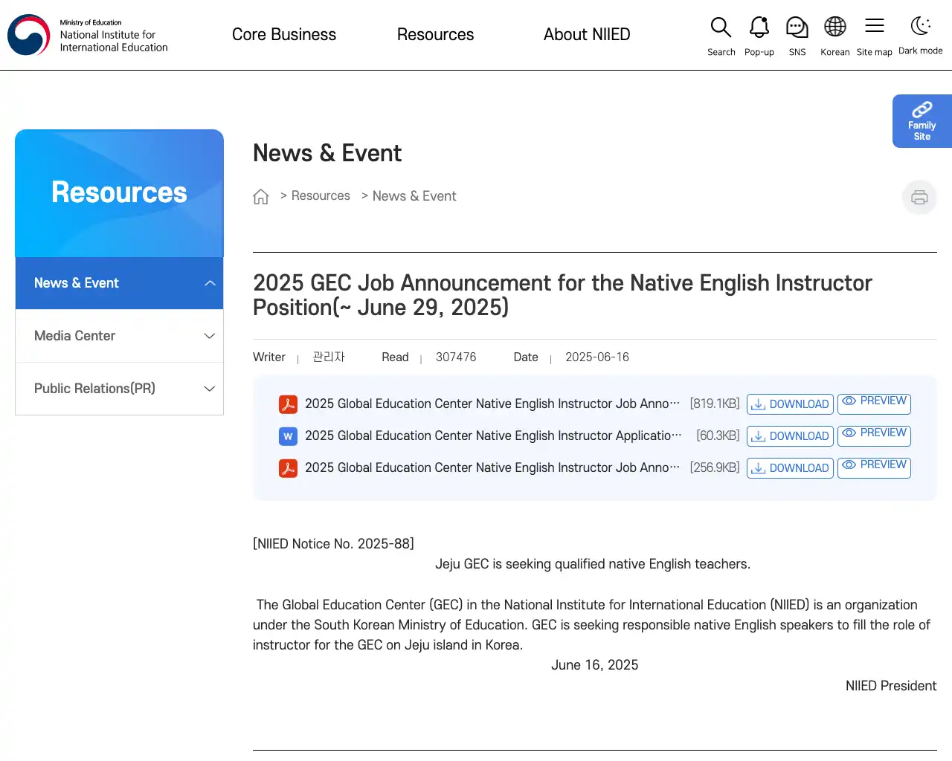
Task: Click the NIIED Notice No. 2025-88 text
Action: 333,544
